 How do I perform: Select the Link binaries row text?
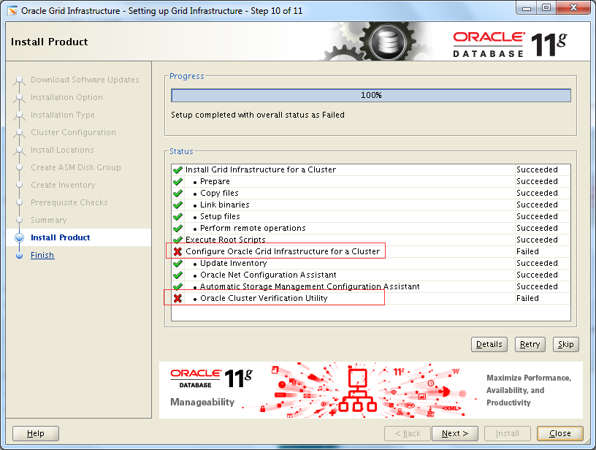click(225, 205)
